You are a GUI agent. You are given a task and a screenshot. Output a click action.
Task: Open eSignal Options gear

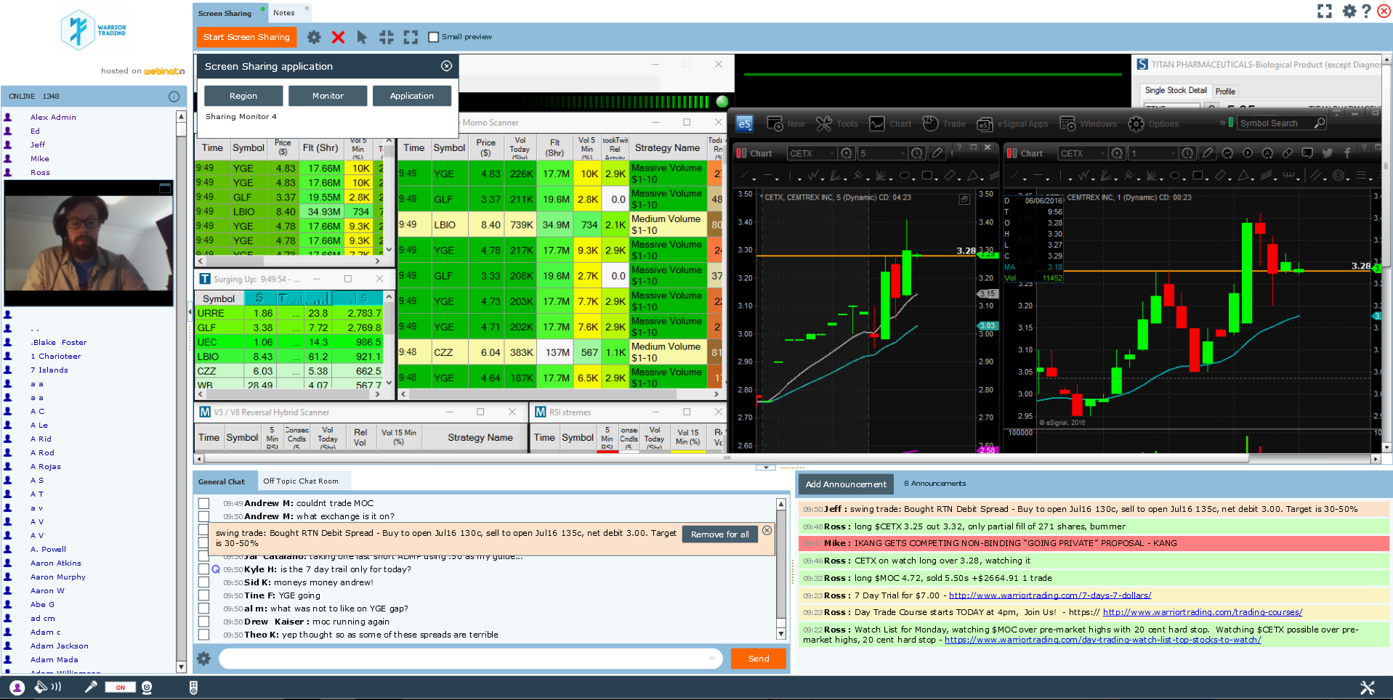point(1136,123)
